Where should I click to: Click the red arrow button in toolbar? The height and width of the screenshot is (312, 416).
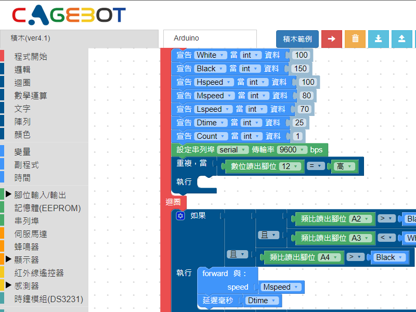pyautogui.click(x=331, y=38)
